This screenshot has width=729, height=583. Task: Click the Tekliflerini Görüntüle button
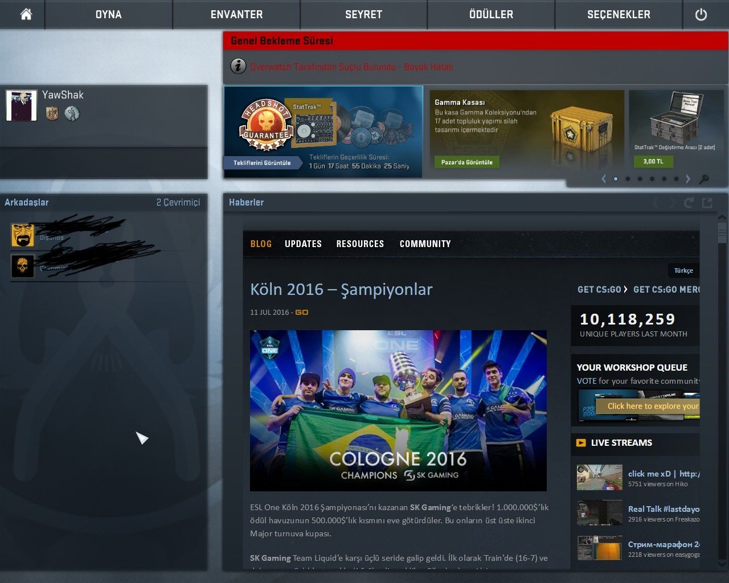coord(262,163)
